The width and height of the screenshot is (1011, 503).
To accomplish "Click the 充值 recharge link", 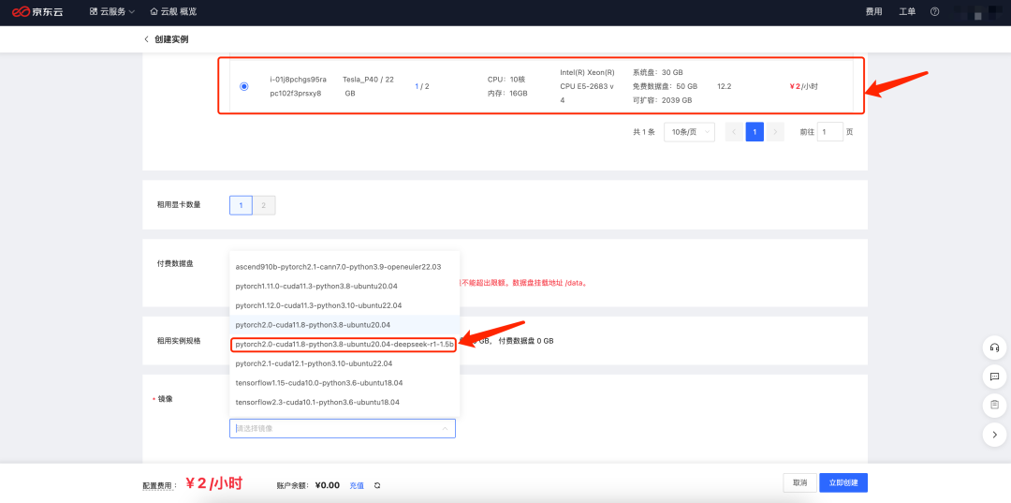I will click(x=357, y=486).
